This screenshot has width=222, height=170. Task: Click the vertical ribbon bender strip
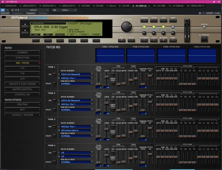tap(187, 31)
